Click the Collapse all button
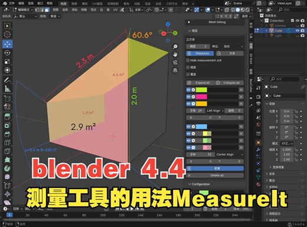The height and width of the screenshot is (227, 307). click(229, 83)
